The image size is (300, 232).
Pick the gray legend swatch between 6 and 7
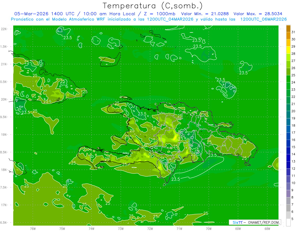pyautogui.click(x=288, y=208)
